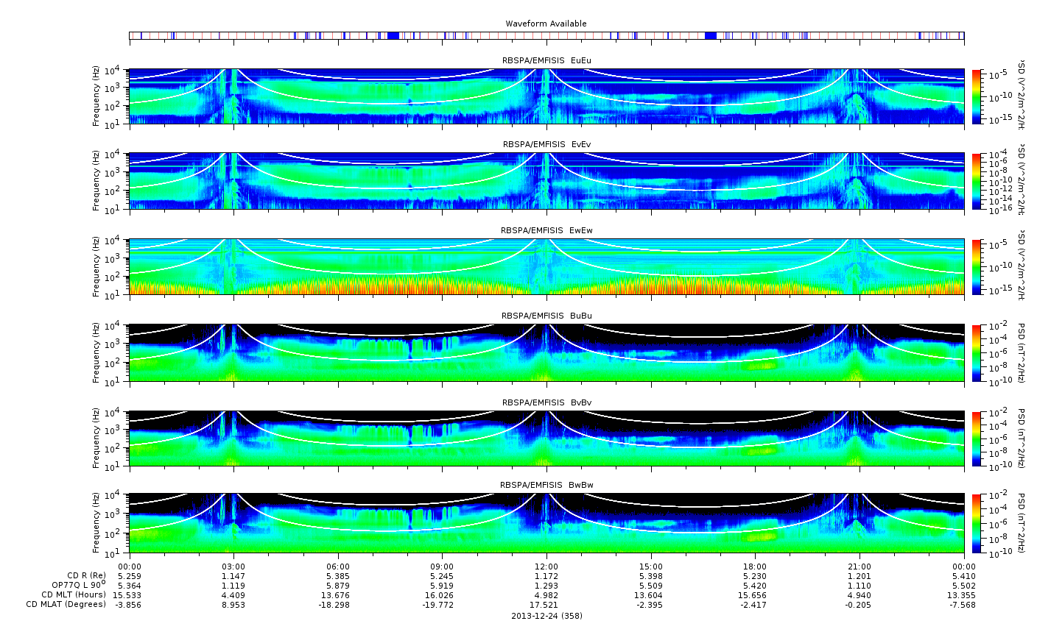Click the date label 2013-12-24 (358)
The height and width of the screenshot is (632, 1037).
click(x=546, y=616)
